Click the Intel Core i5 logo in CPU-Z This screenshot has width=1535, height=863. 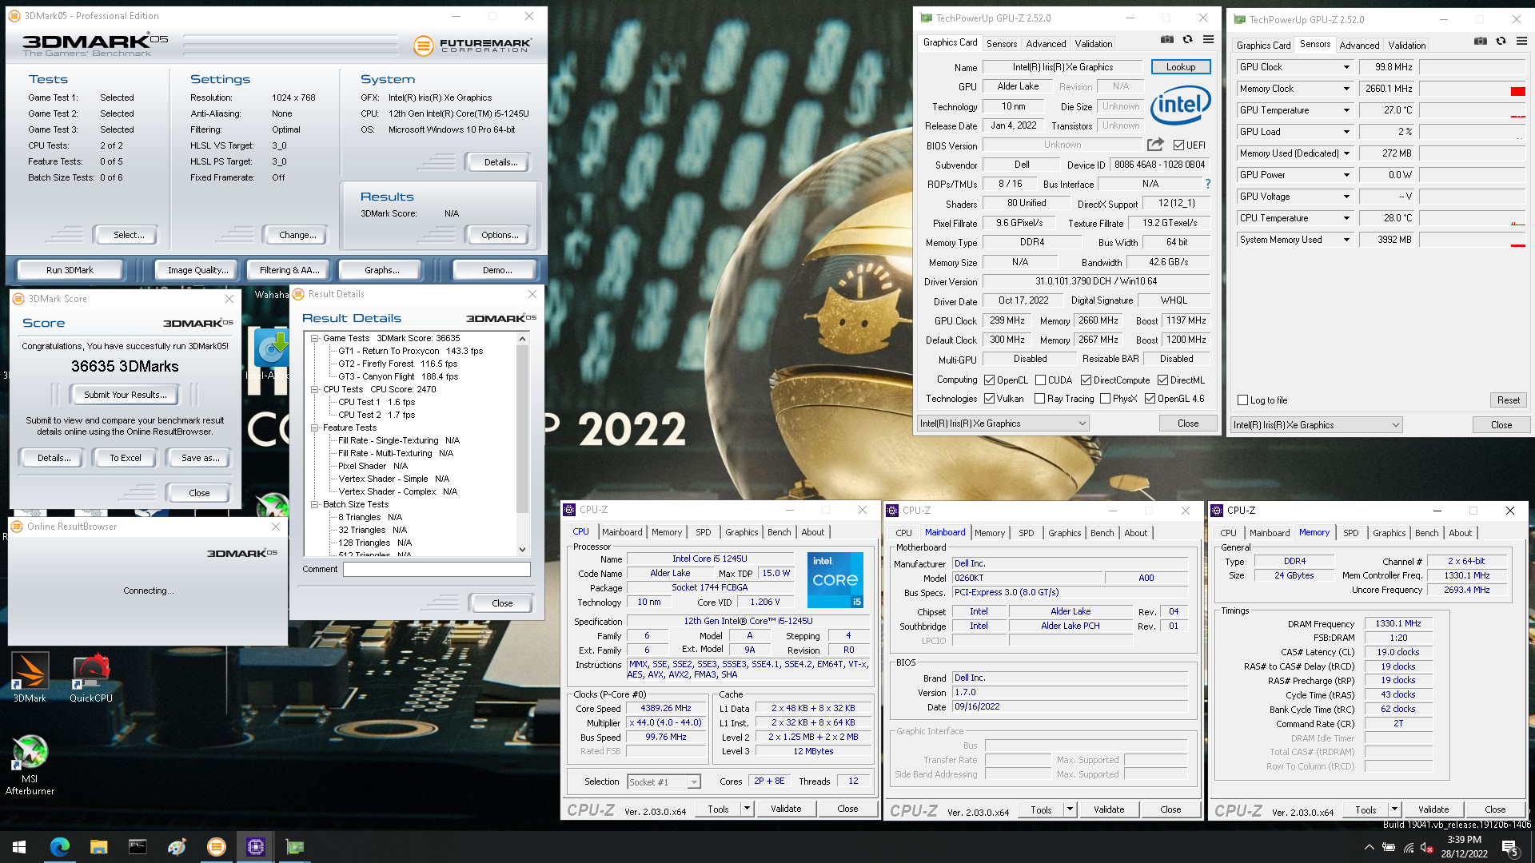pyautogui.click(x=835, y=580)
